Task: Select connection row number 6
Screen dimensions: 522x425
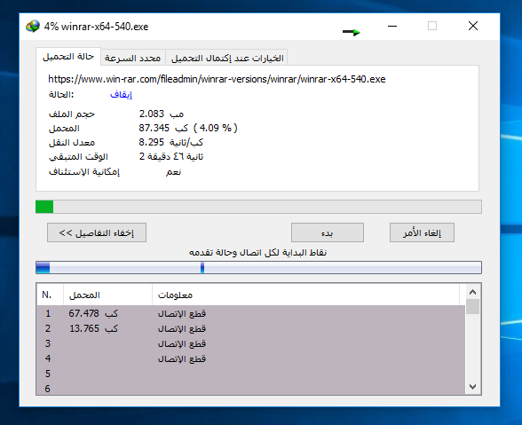Action: tap(251, 388)
